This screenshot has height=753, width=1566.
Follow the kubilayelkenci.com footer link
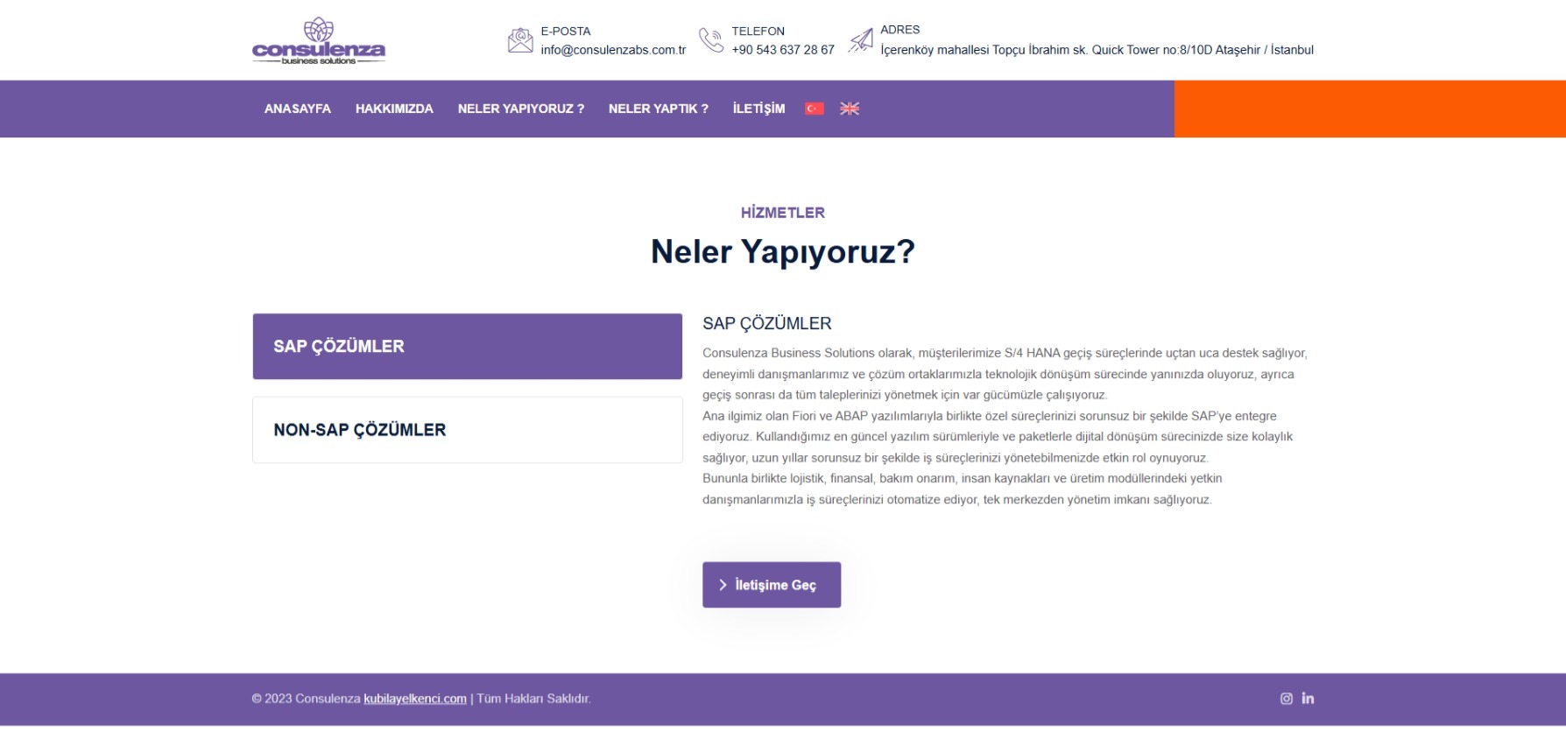pyautogui.click(x=415, y=699)
